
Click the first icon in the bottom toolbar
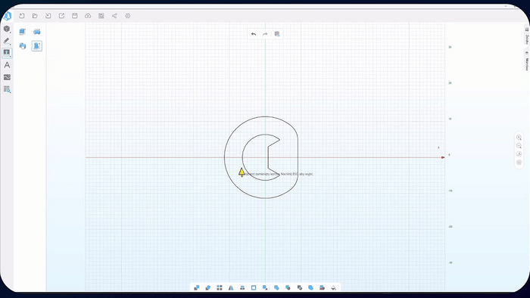[x=197, y=287]
